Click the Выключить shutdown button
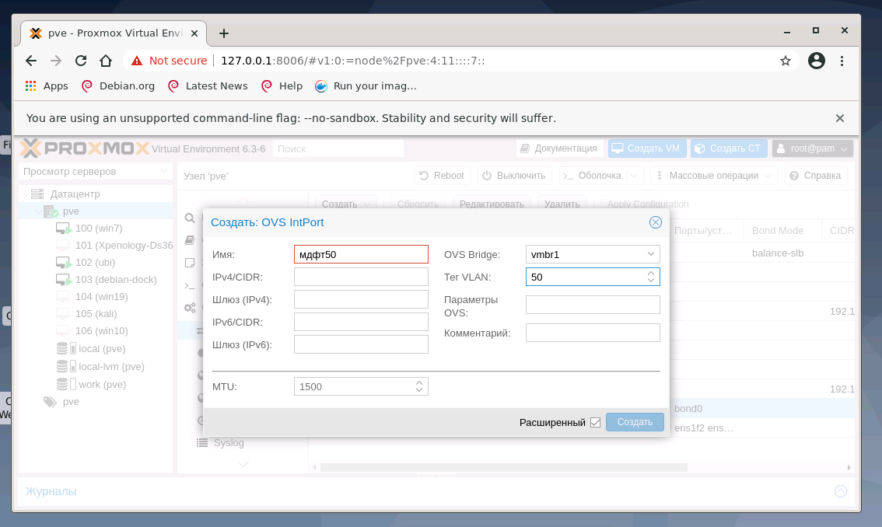The image size is (882, 527). point(514,176)
